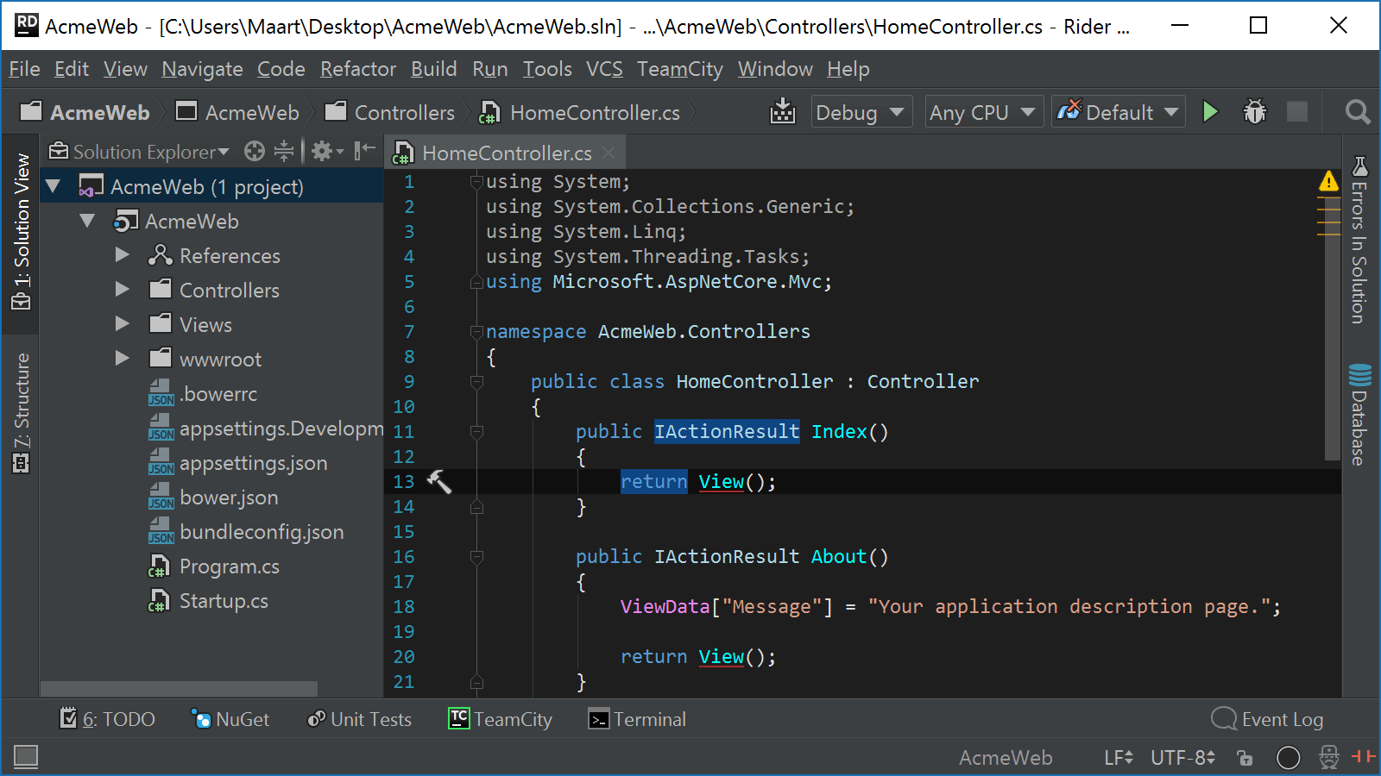Click the scroll-from-source target icon in Solution Explorer

(254, 152)
